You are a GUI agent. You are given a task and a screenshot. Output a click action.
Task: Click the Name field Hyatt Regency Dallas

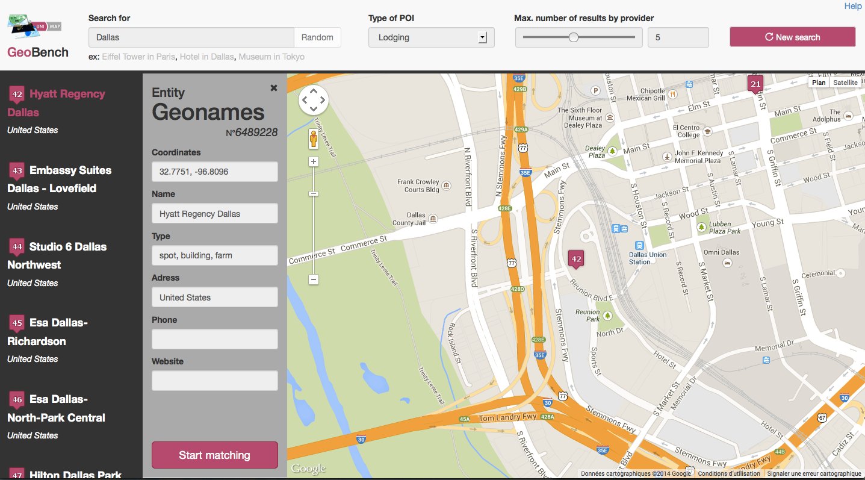click(x=215, y=214)
